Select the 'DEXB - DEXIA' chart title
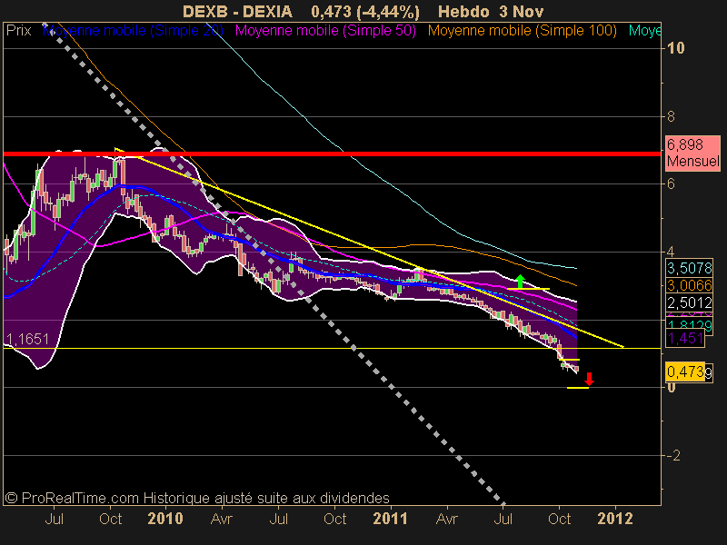 [x=237, y=11]
